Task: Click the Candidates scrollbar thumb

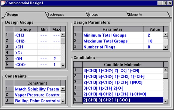Action: [165, 75]
